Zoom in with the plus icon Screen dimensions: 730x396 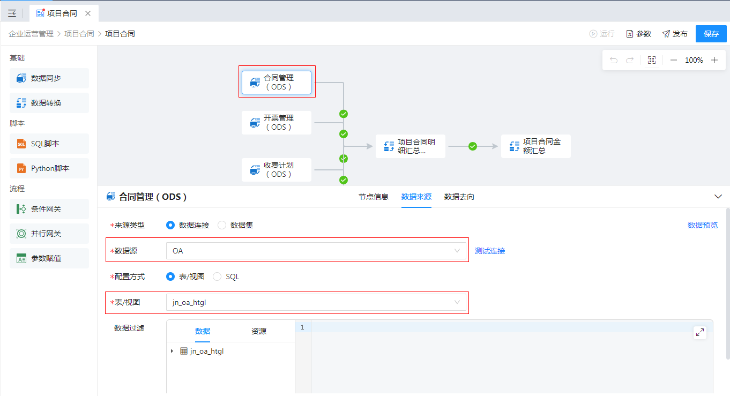714,61
